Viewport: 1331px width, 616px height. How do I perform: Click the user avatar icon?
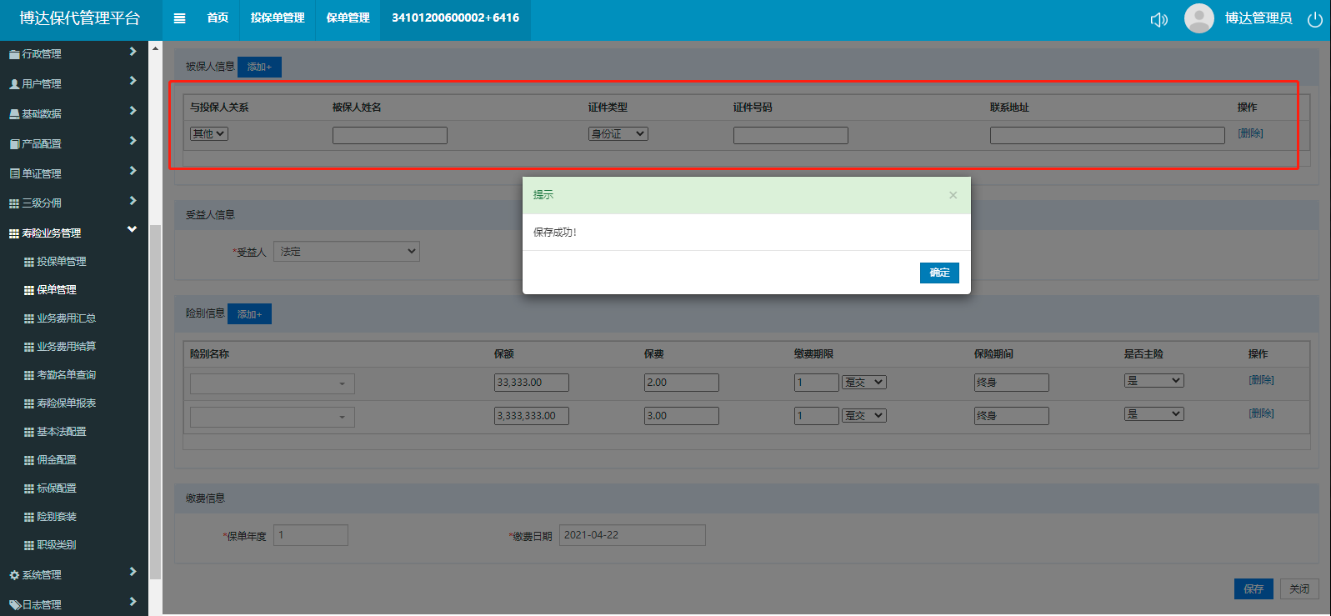(1198, 18)
